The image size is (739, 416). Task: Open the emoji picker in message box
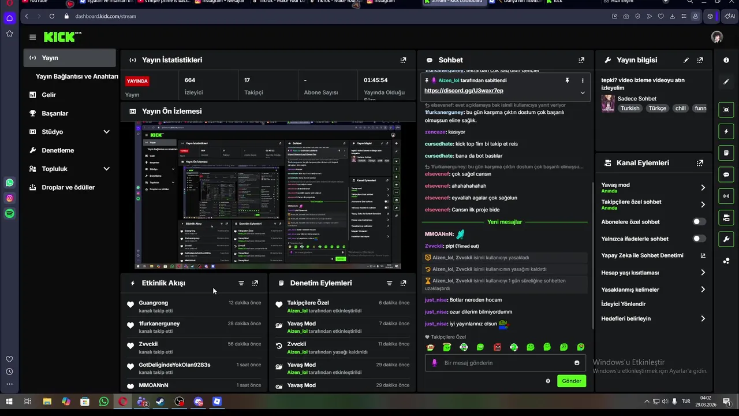click(577, 363)
